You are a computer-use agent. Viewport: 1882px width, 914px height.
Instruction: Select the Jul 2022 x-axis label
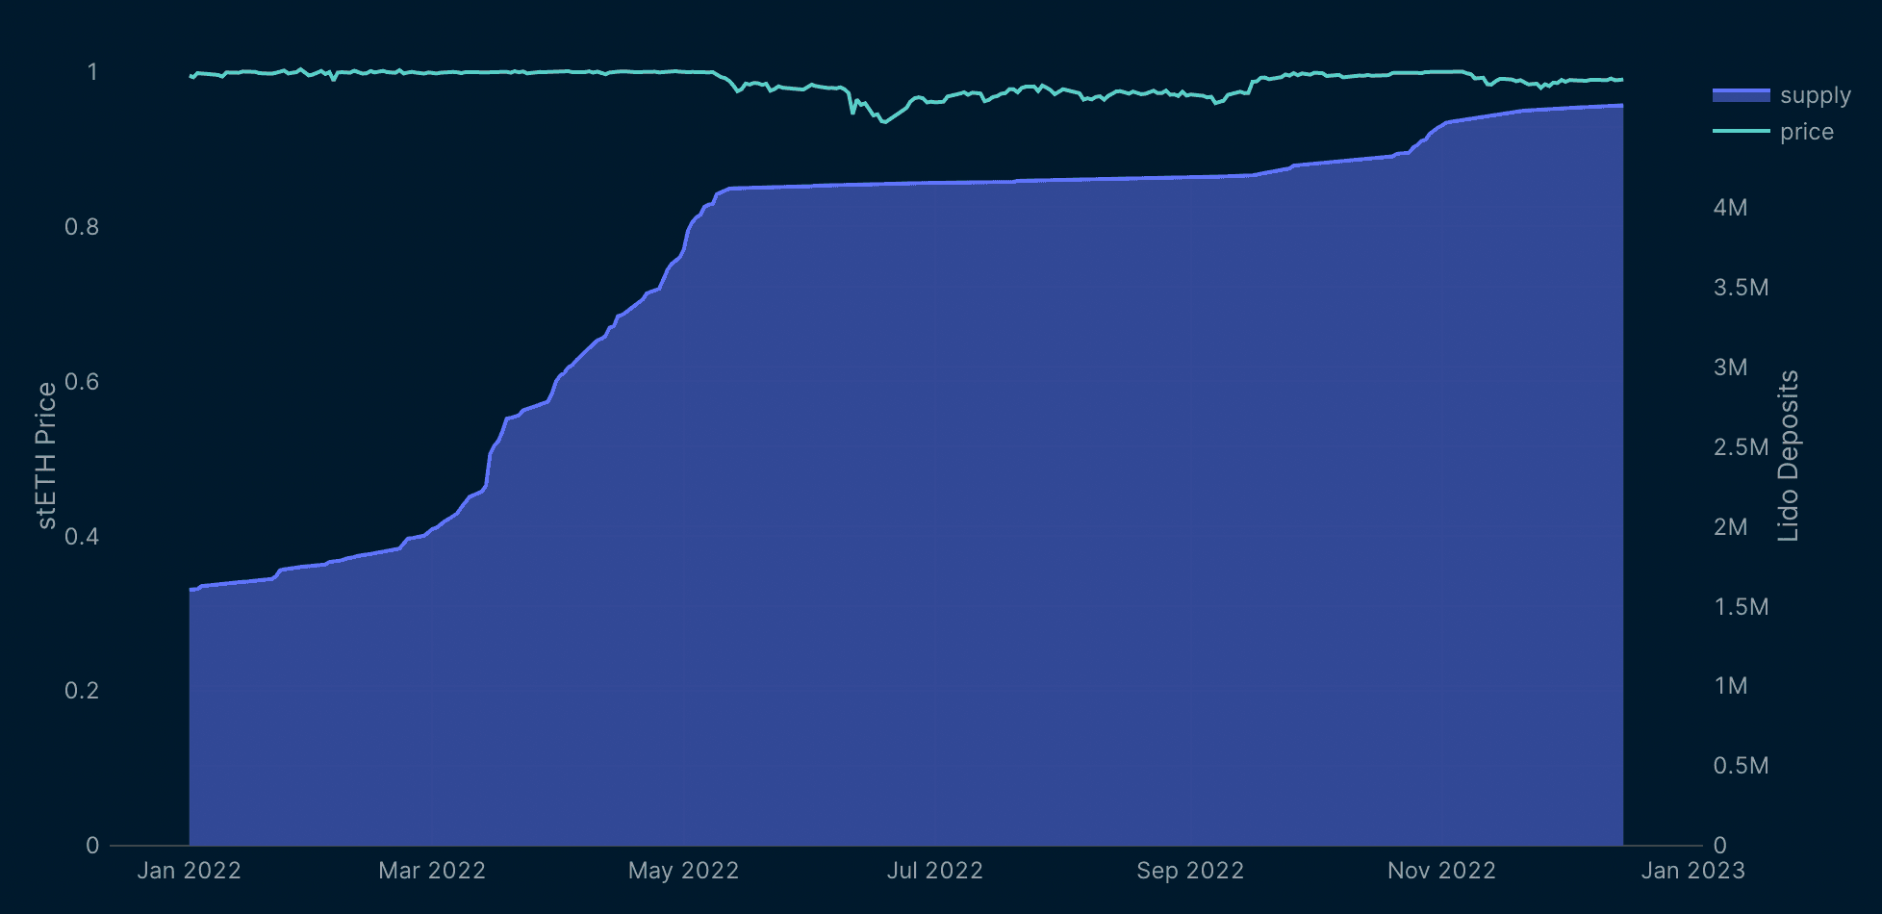point(934,871)
